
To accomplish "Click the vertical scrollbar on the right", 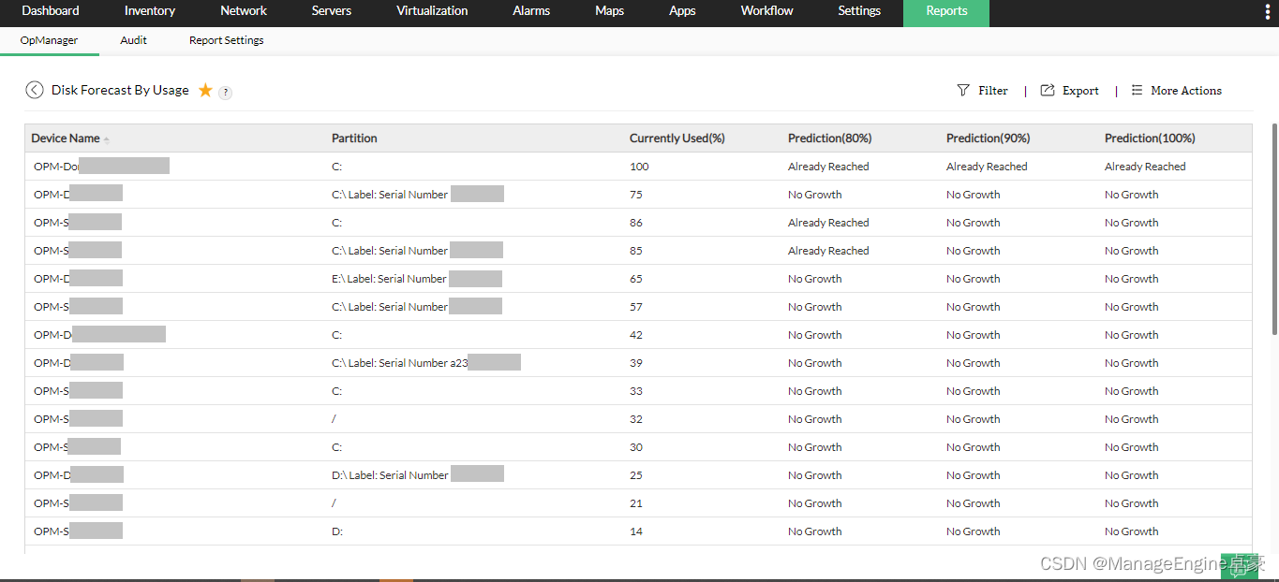I will (x=1274, y=229).
